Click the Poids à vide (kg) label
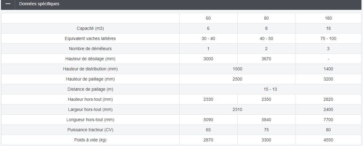This screenshot has height=146, width=363. 90,140
